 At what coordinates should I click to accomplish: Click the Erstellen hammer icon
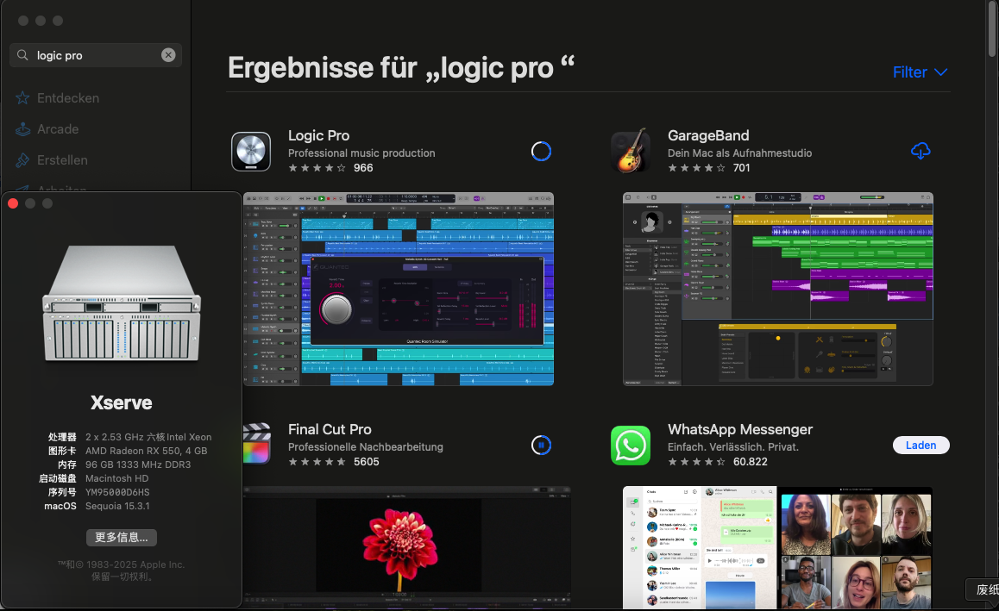click(22, 160)
